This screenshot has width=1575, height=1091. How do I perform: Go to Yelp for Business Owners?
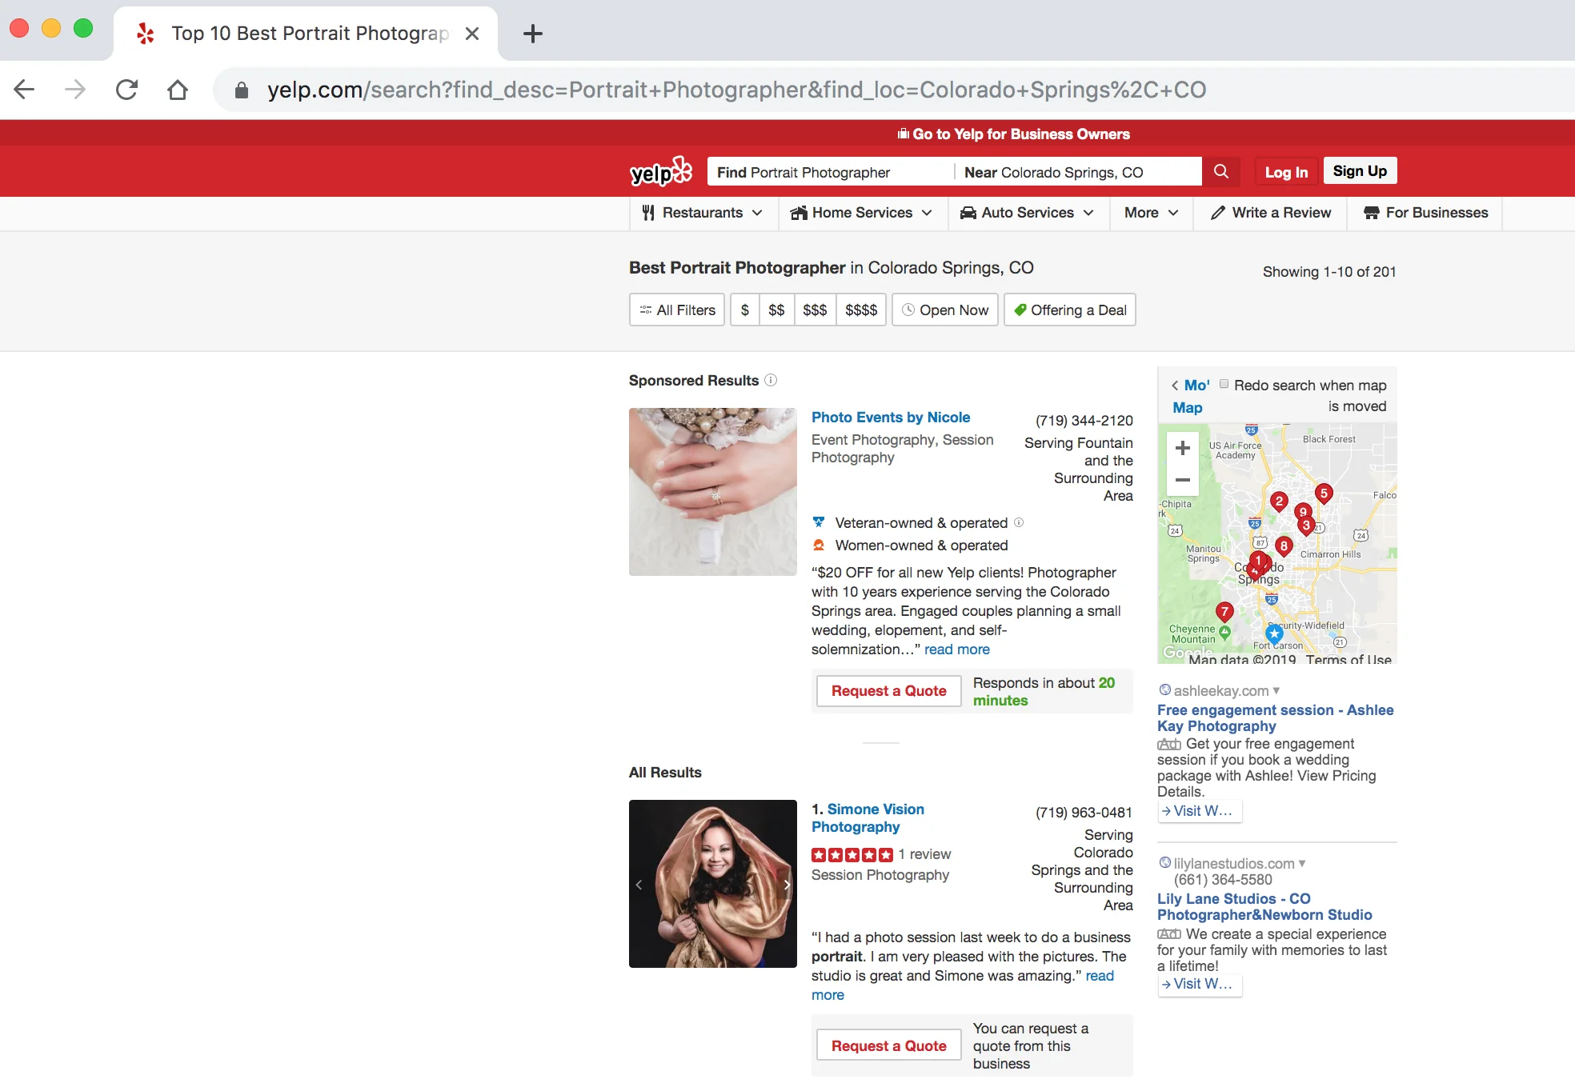click(x=1014, y=134)
